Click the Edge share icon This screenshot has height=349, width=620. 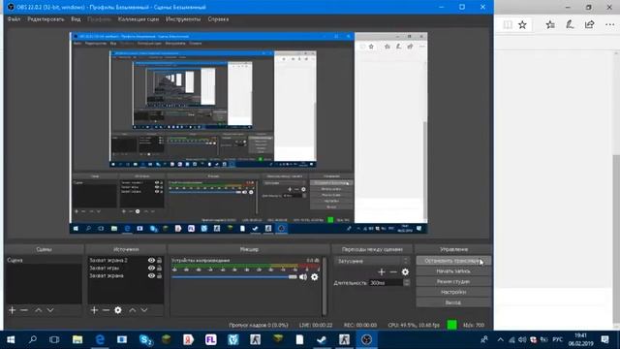tap(589, 25)
